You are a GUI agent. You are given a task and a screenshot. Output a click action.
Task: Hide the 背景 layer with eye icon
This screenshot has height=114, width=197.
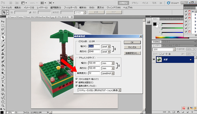click(x=155, y=59)
